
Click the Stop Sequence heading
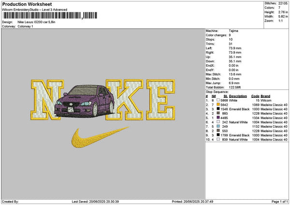click(217, 92)
